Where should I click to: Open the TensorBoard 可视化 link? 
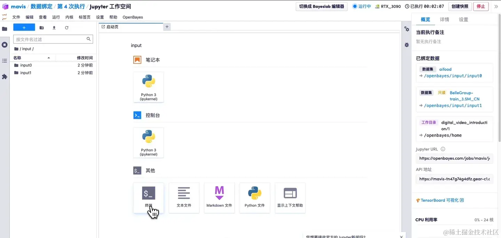click(x=440, y=200)
